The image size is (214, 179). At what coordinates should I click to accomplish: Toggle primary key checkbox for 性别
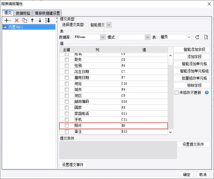(x=67, y=66)
